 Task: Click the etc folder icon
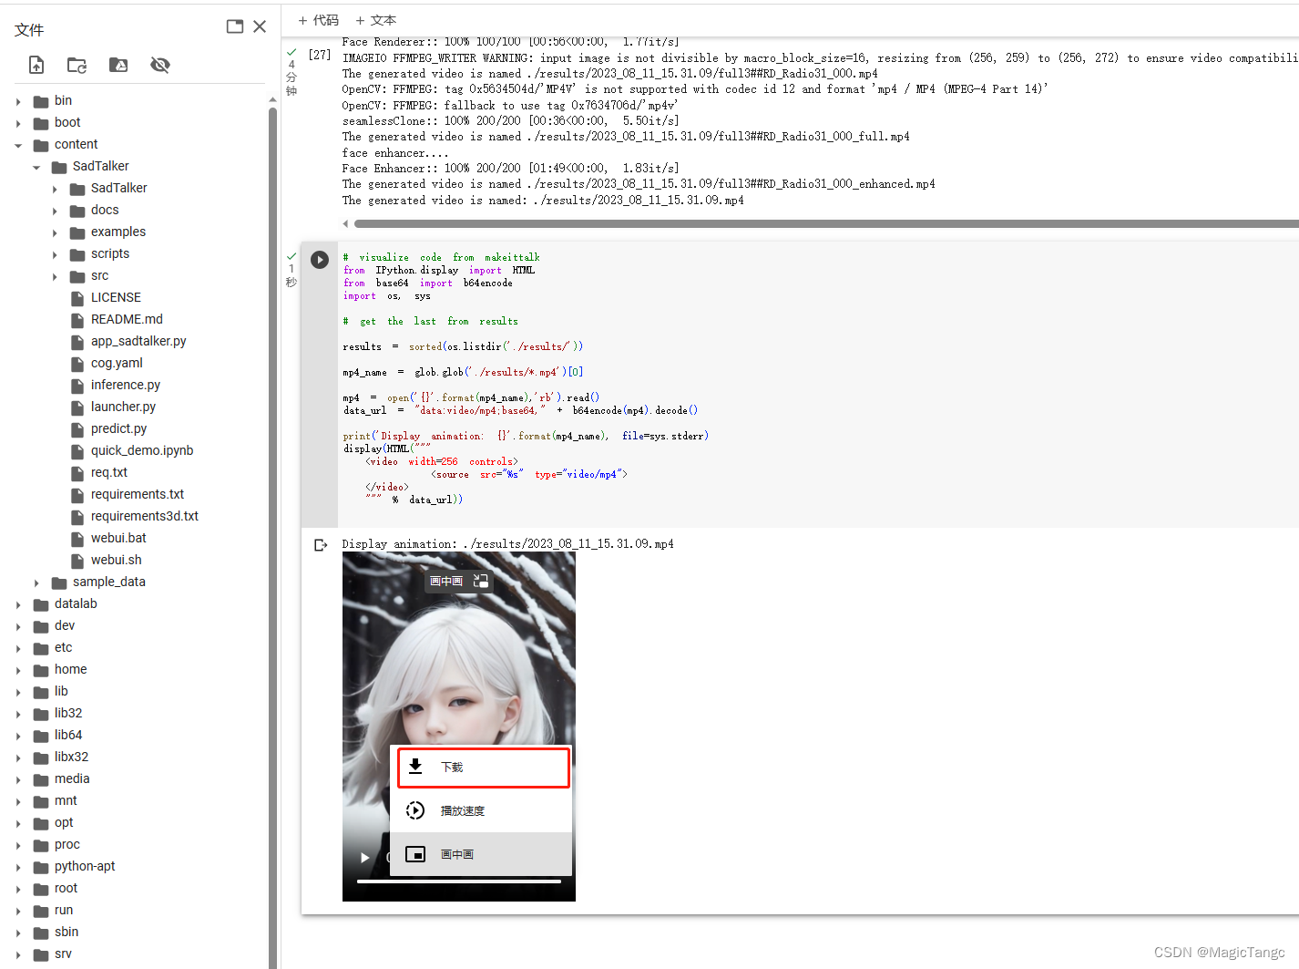[x=41, y=648]
